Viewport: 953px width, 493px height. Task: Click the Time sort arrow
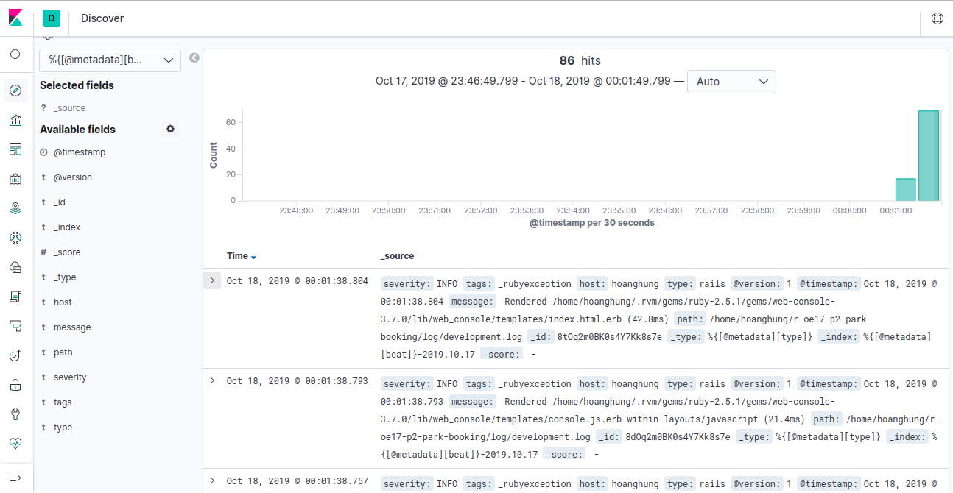point(253,257)
